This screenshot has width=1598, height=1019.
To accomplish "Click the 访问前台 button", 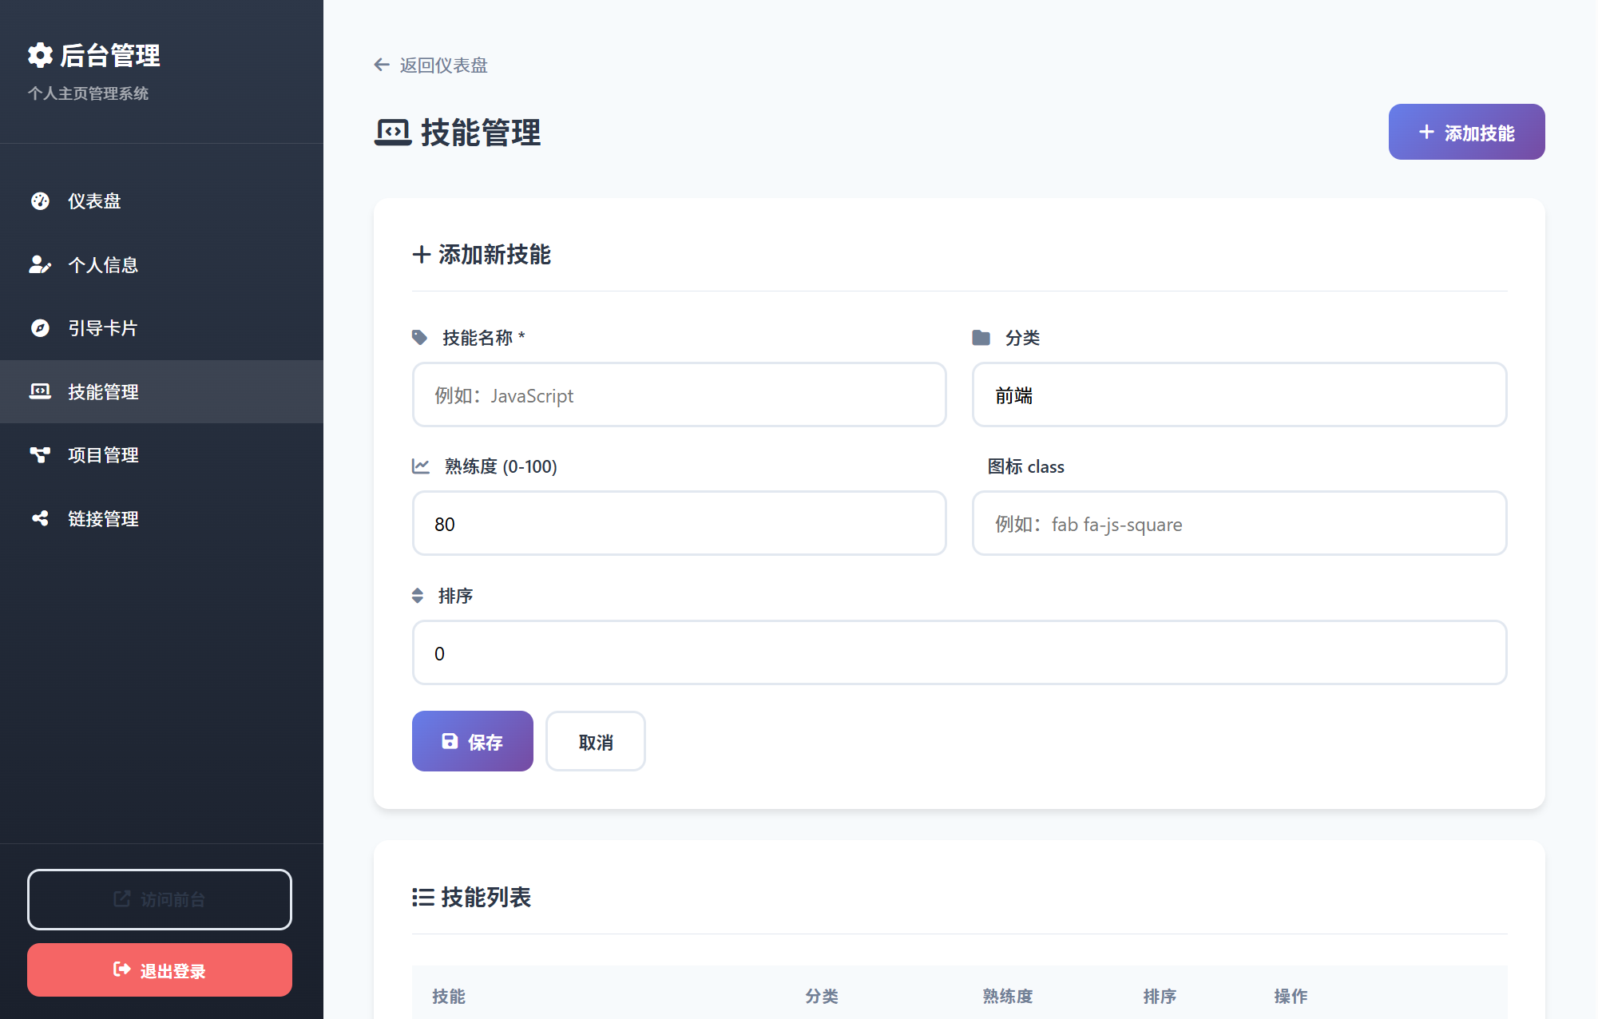I will [160, 899].
